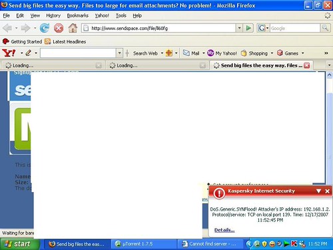This screenshot has width=333, height=250.
Task: Open the Tools menu
Action: click(x=121, y=15)
